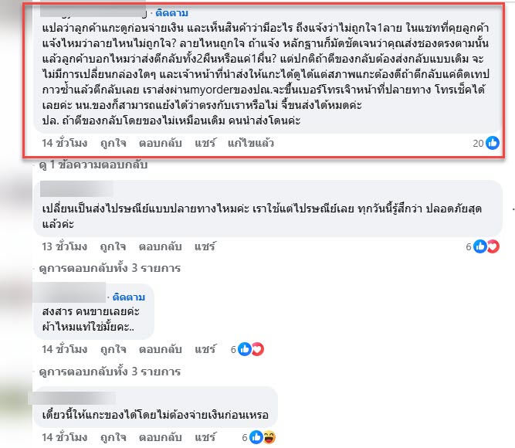
Task: Click like reaction icon on สงสาร คนขายเลยค่ะ comment
Action: pos(244,349)
